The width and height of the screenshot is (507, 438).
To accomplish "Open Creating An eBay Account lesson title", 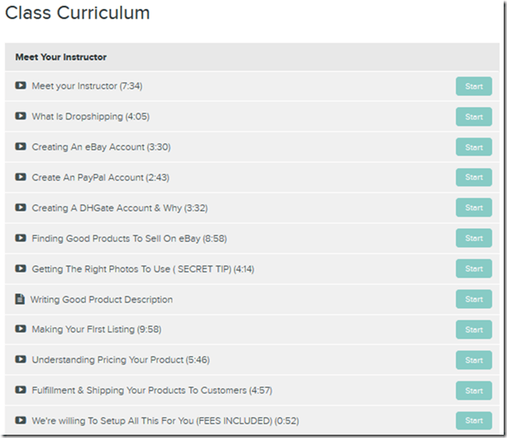I will point(101,147).
